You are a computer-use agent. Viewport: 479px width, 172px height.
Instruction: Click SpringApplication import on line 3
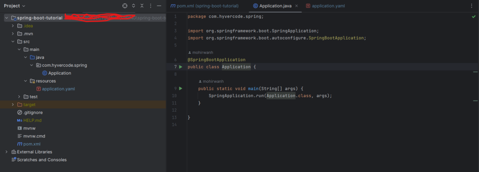tap(295, 31)
